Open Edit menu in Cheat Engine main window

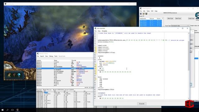144,11
